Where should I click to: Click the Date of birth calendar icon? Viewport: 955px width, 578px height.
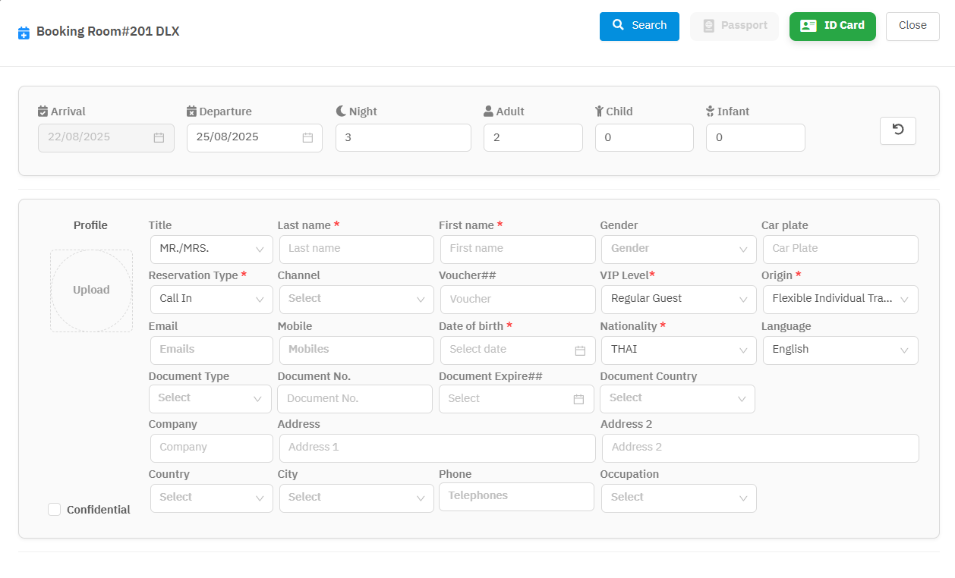click(580, 350)
